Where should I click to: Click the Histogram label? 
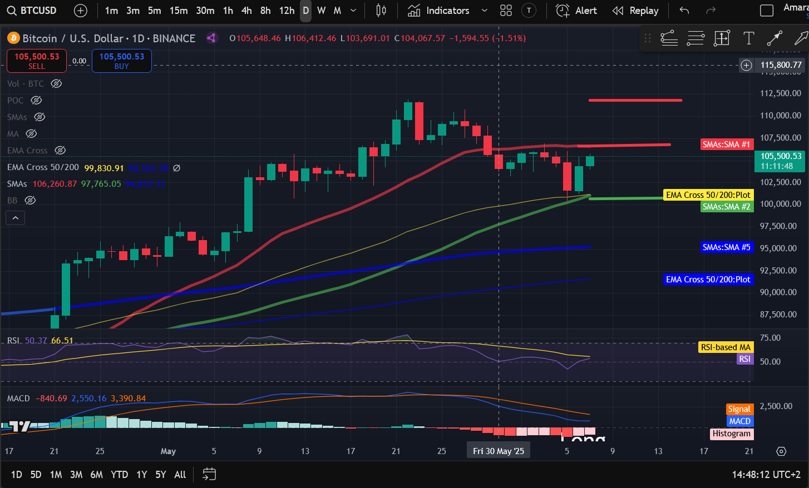(732, 434)
